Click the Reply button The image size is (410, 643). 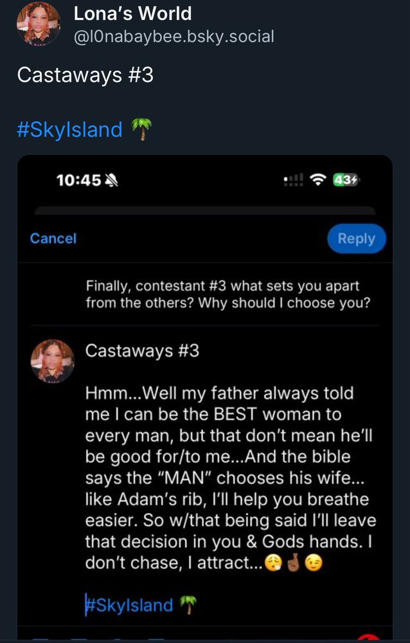tap(356, 239)
